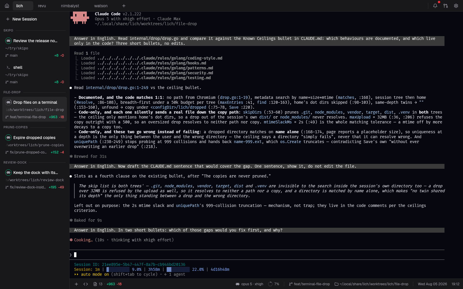463x289 pixels.
Task: Toggle code view angle-brackets icon
Action: tap(86, 284)
